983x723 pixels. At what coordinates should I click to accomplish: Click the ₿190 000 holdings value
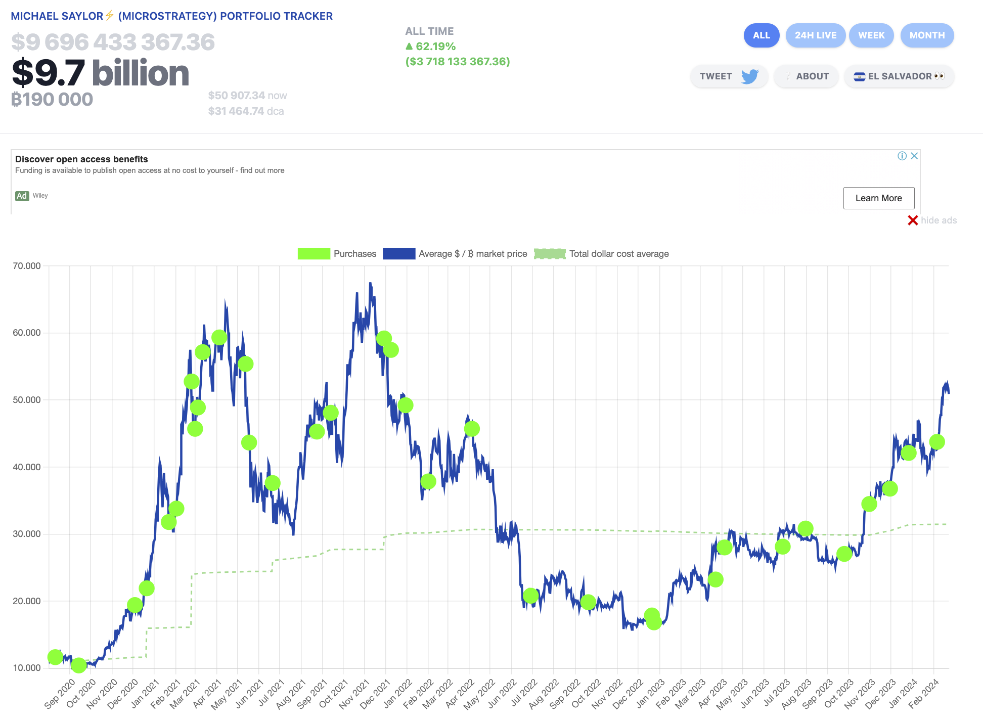point(52,99)
